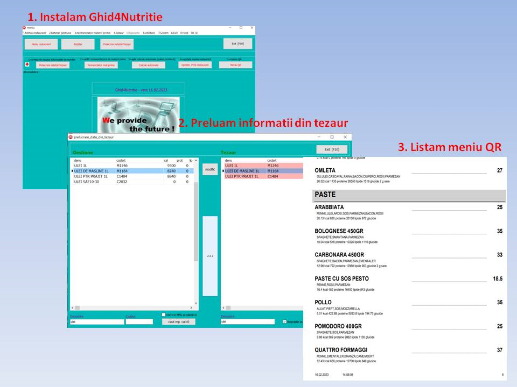517x387 pixels.
Task: Select ULEI DE MASLINE 1L in Tezaur list
Action: tap(263, 171)
